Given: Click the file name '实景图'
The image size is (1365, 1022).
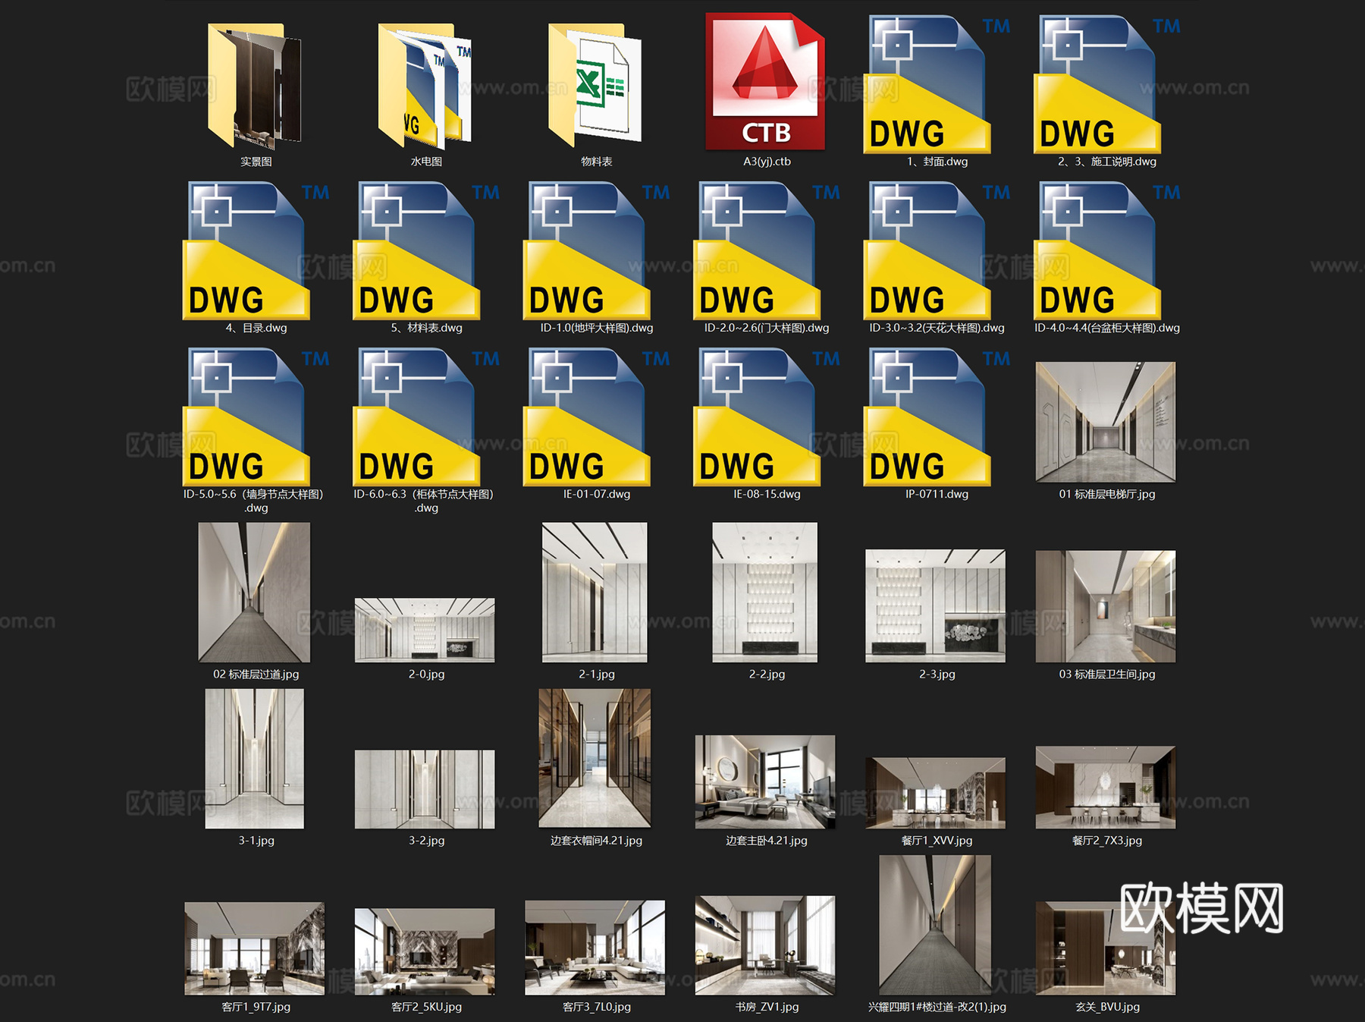Looking at the screenshot, I should [256, 162].
